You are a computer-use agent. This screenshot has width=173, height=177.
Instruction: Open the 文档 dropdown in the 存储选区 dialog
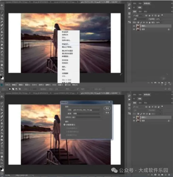point(86,110)
